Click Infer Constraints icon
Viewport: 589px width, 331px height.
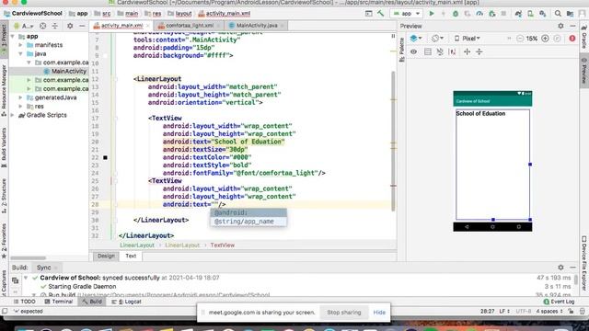click(453, 51)
